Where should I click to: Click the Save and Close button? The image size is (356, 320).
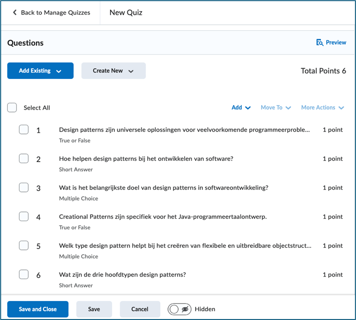coord(38,309)
